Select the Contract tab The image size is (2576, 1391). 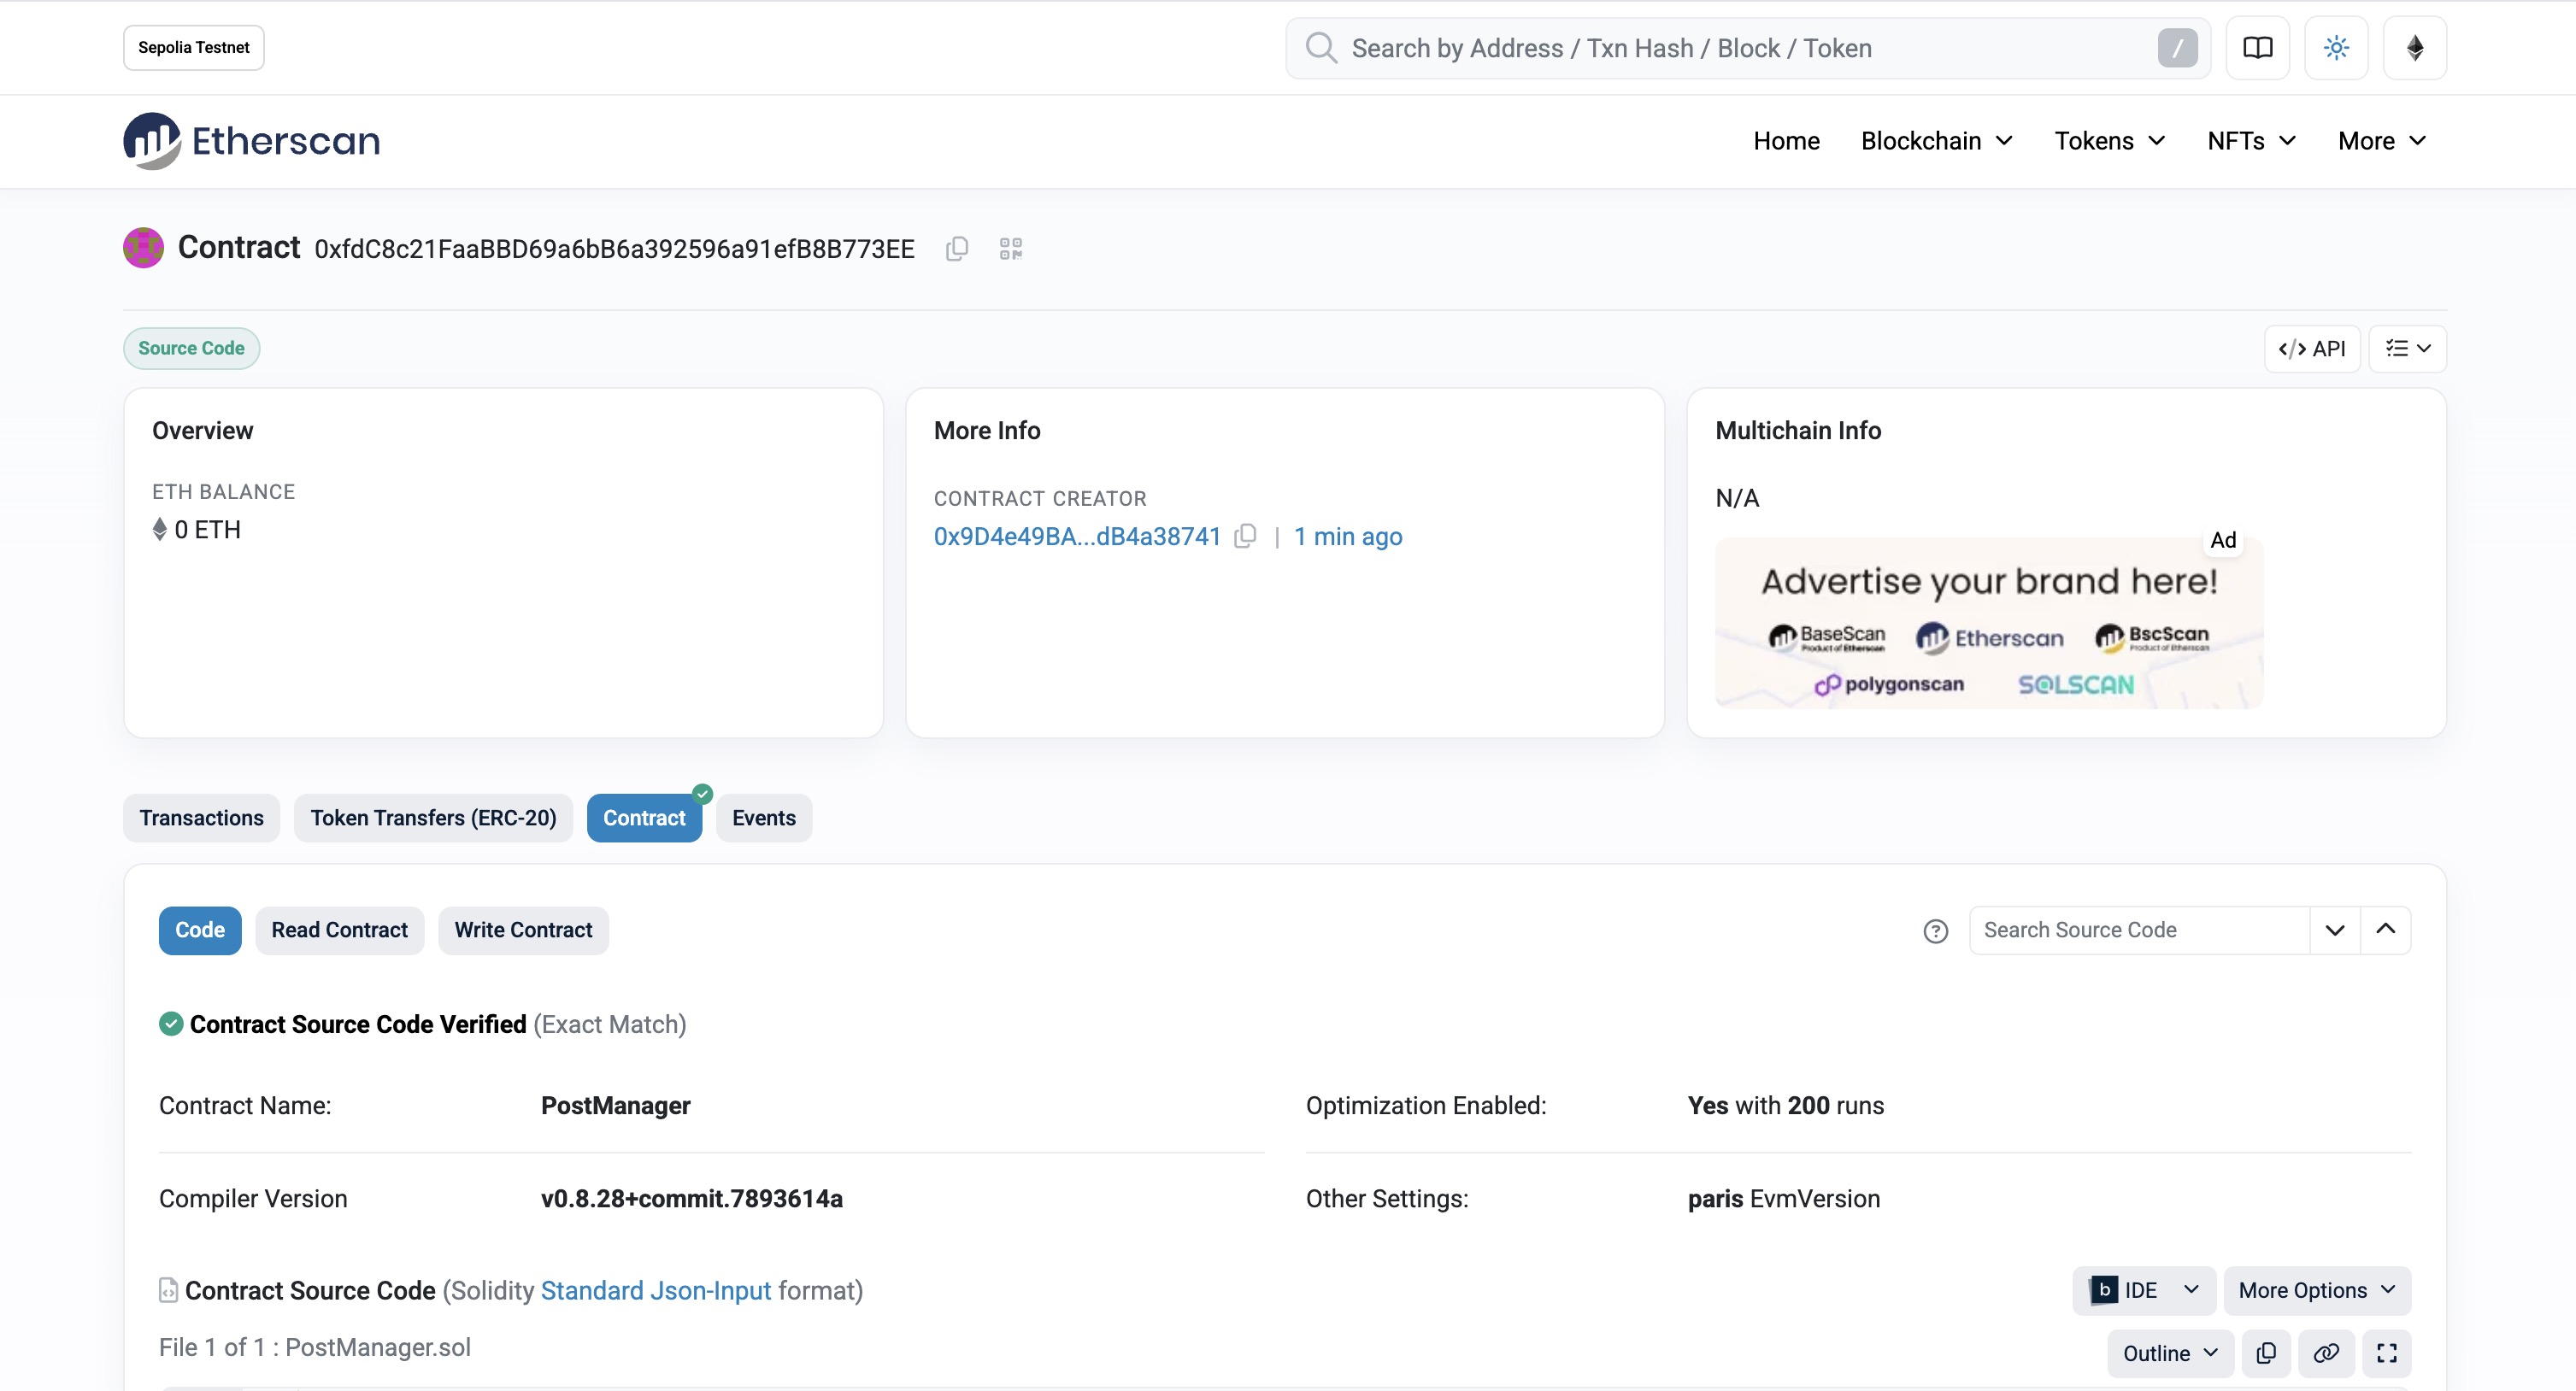coord(644,818)
